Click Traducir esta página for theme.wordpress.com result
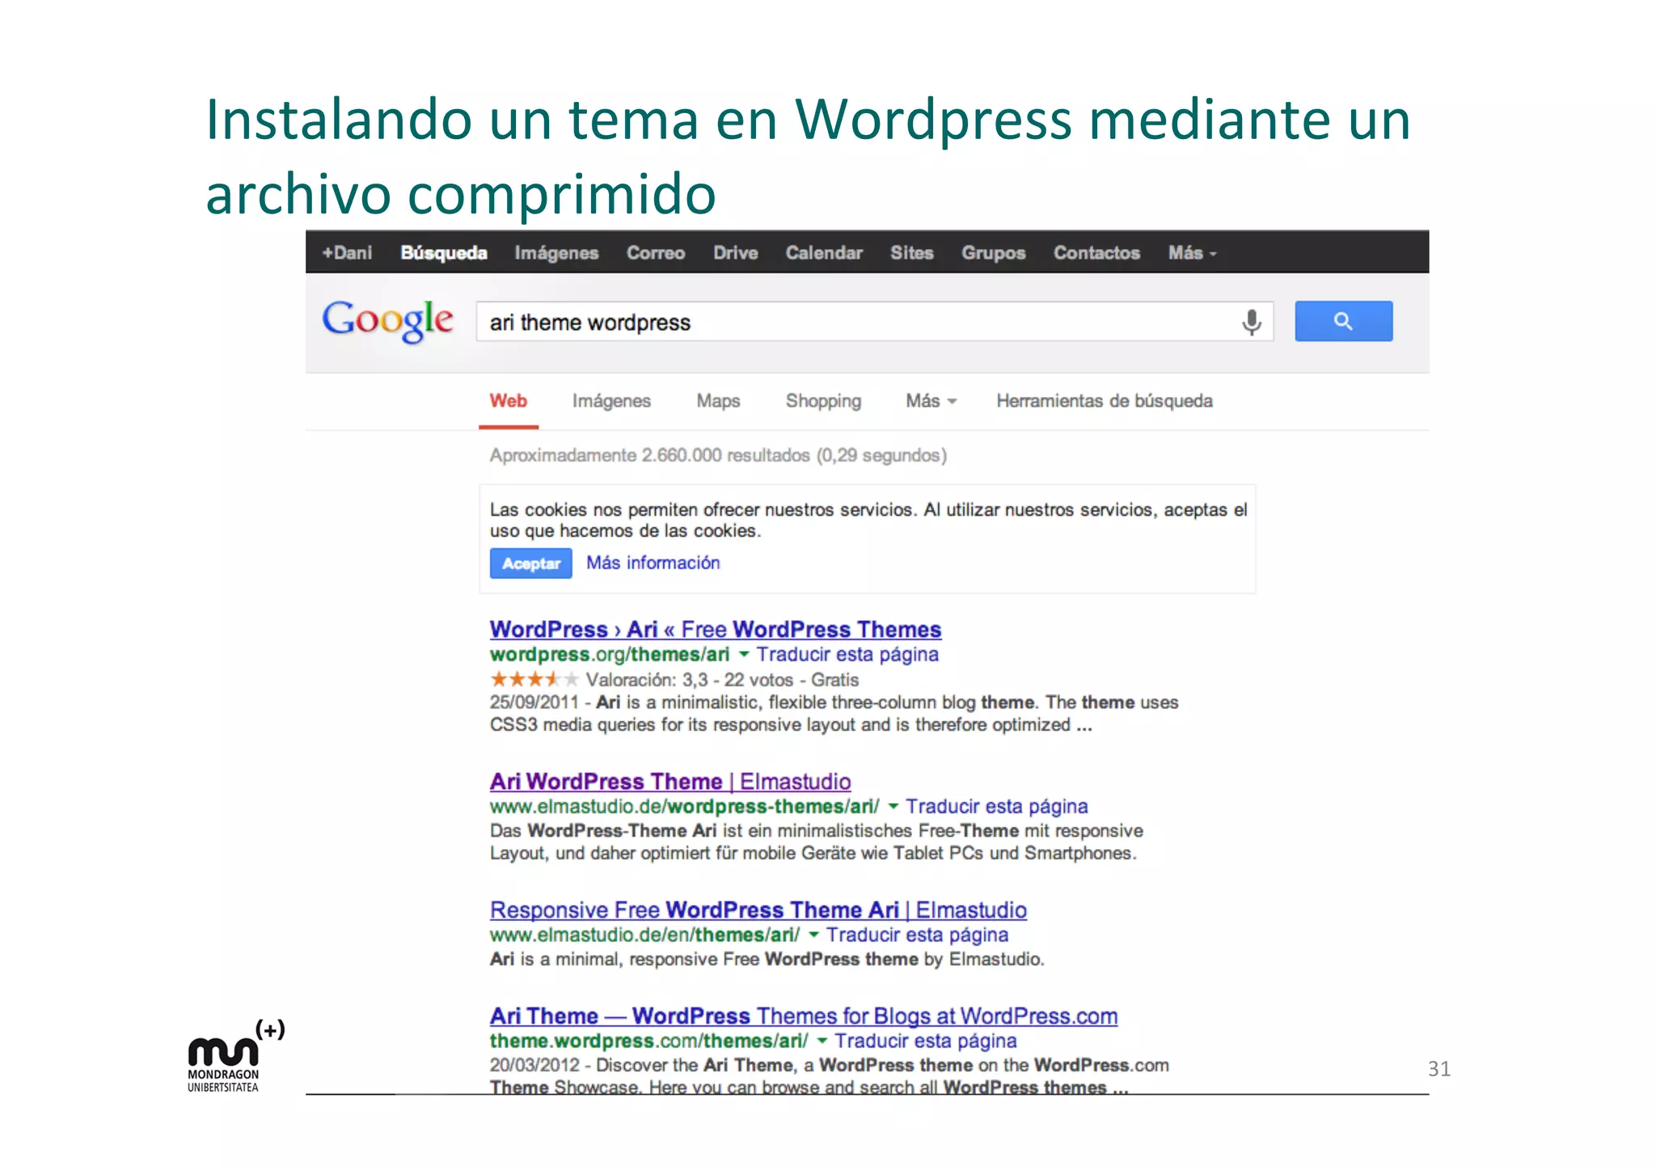 (926, 1041)
